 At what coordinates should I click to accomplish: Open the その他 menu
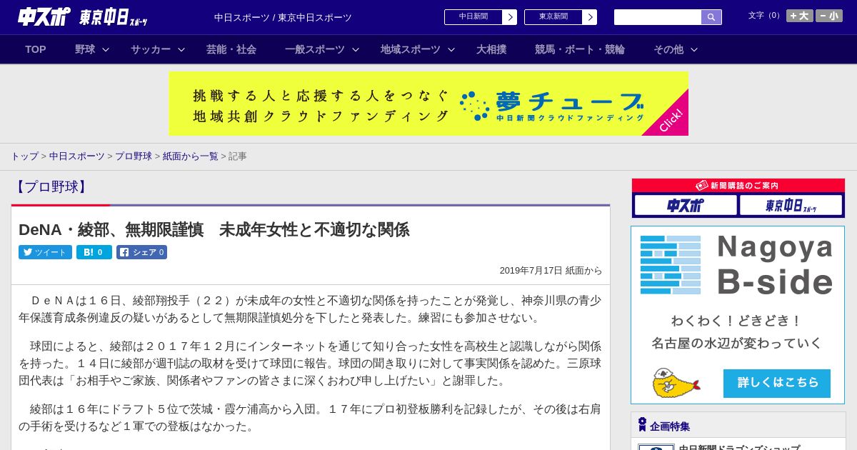click(668, 49)
